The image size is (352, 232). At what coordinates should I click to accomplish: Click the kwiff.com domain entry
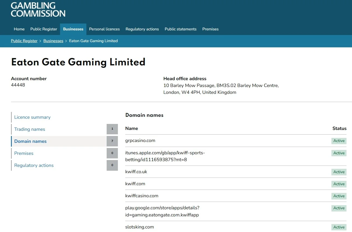(135, 184)
